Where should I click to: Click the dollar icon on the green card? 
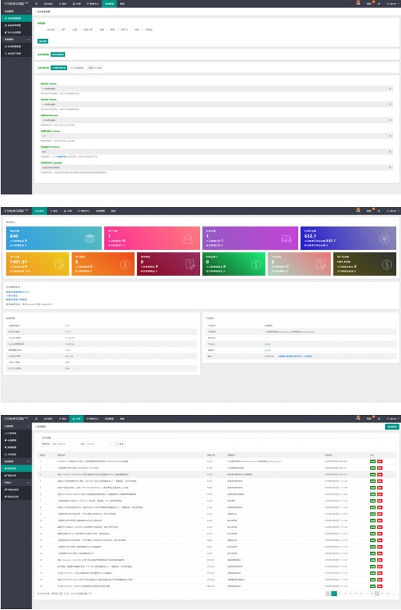pyautogui.click(x=256, y=264)
